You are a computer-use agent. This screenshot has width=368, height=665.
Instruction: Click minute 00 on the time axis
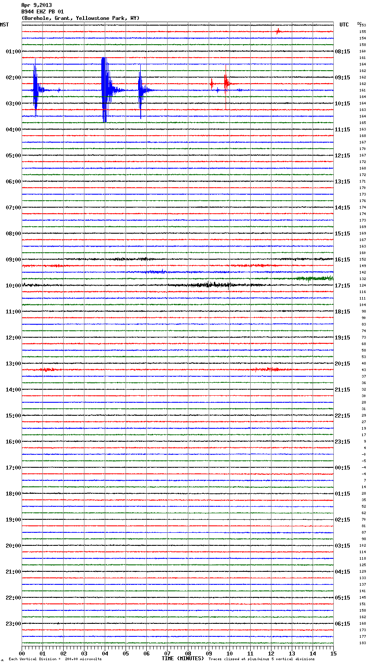click(x=22, y=653)
